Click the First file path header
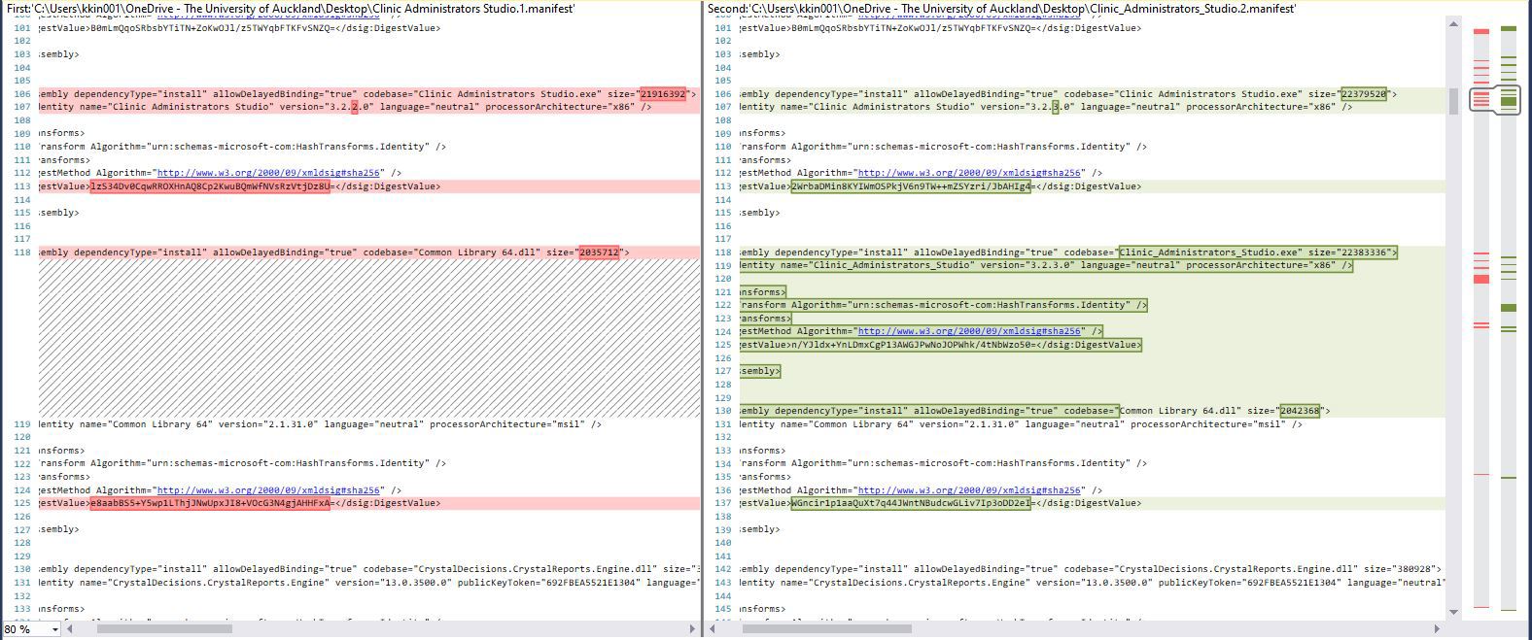The width and height of the screenshot is (1532, 640). pos(290,8)
